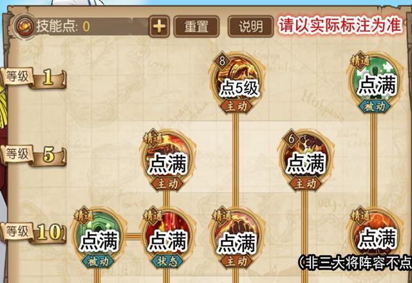Viewport: 412px width, 283px height.
Task: Open the 说明 description button
Action: [x=250, y=26]
